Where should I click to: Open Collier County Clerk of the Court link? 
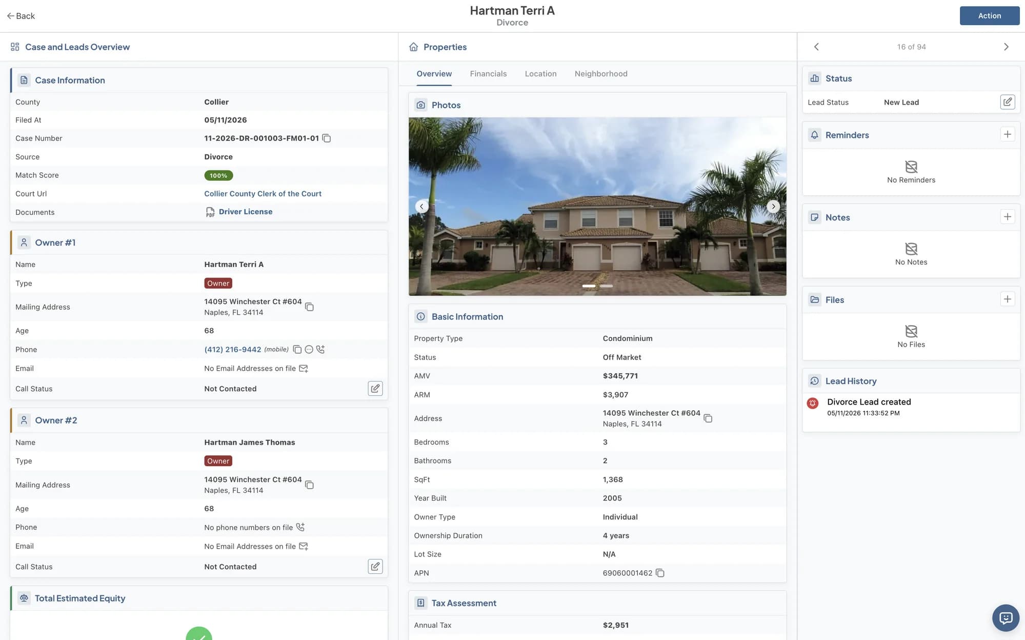pos(263,193)
